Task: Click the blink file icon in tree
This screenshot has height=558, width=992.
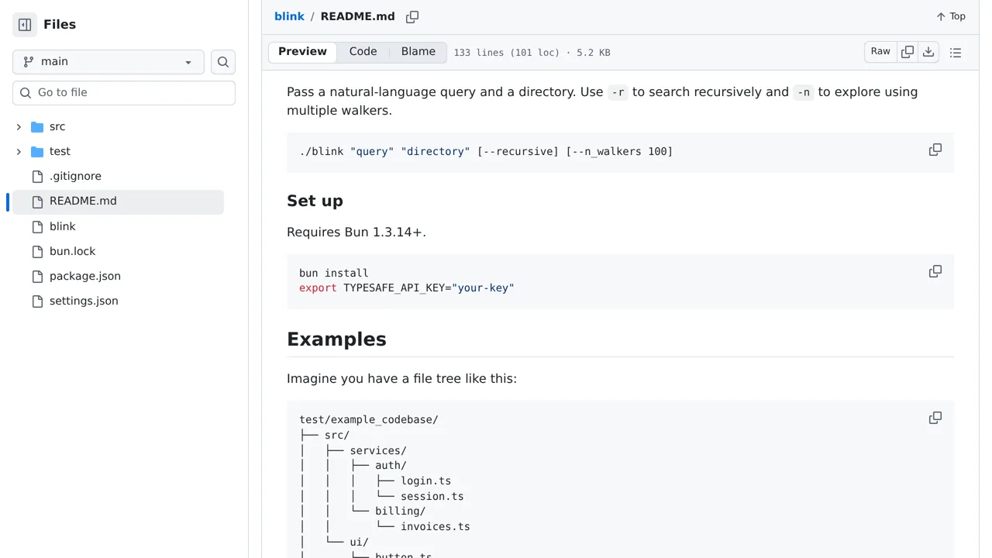Action: [37, 226]
